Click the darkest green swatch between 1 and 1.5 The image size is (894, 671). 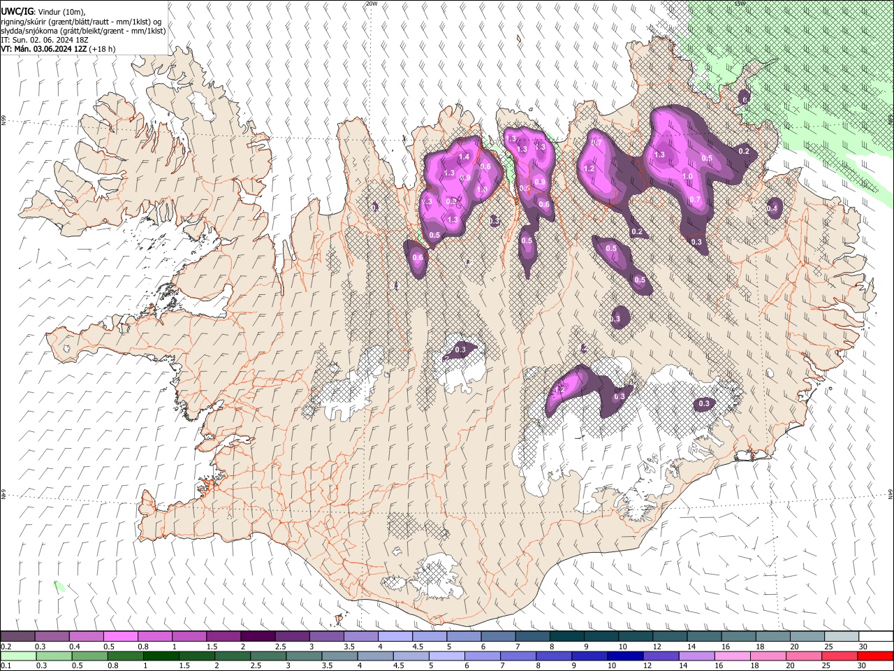pyautogui.click(x=161, y=656)
